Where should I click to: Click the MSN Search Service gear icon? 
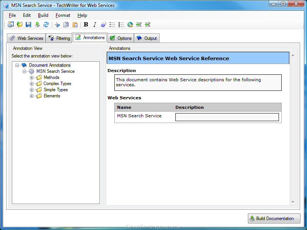pyautogui.click(x=31, y=71)
